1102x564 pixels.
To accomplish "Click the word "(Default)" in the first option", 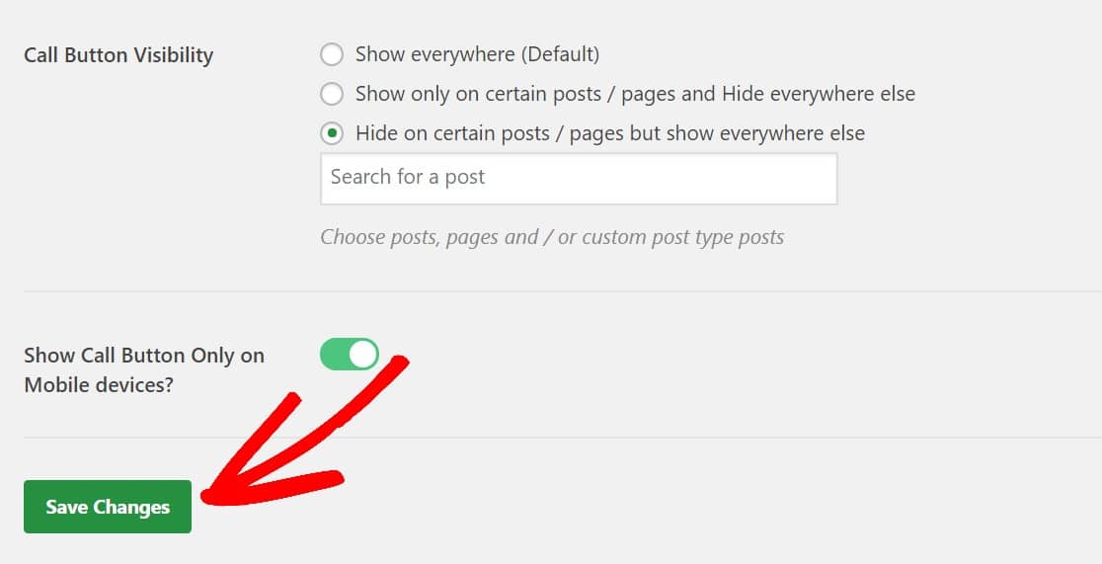I will coord(560,54).
